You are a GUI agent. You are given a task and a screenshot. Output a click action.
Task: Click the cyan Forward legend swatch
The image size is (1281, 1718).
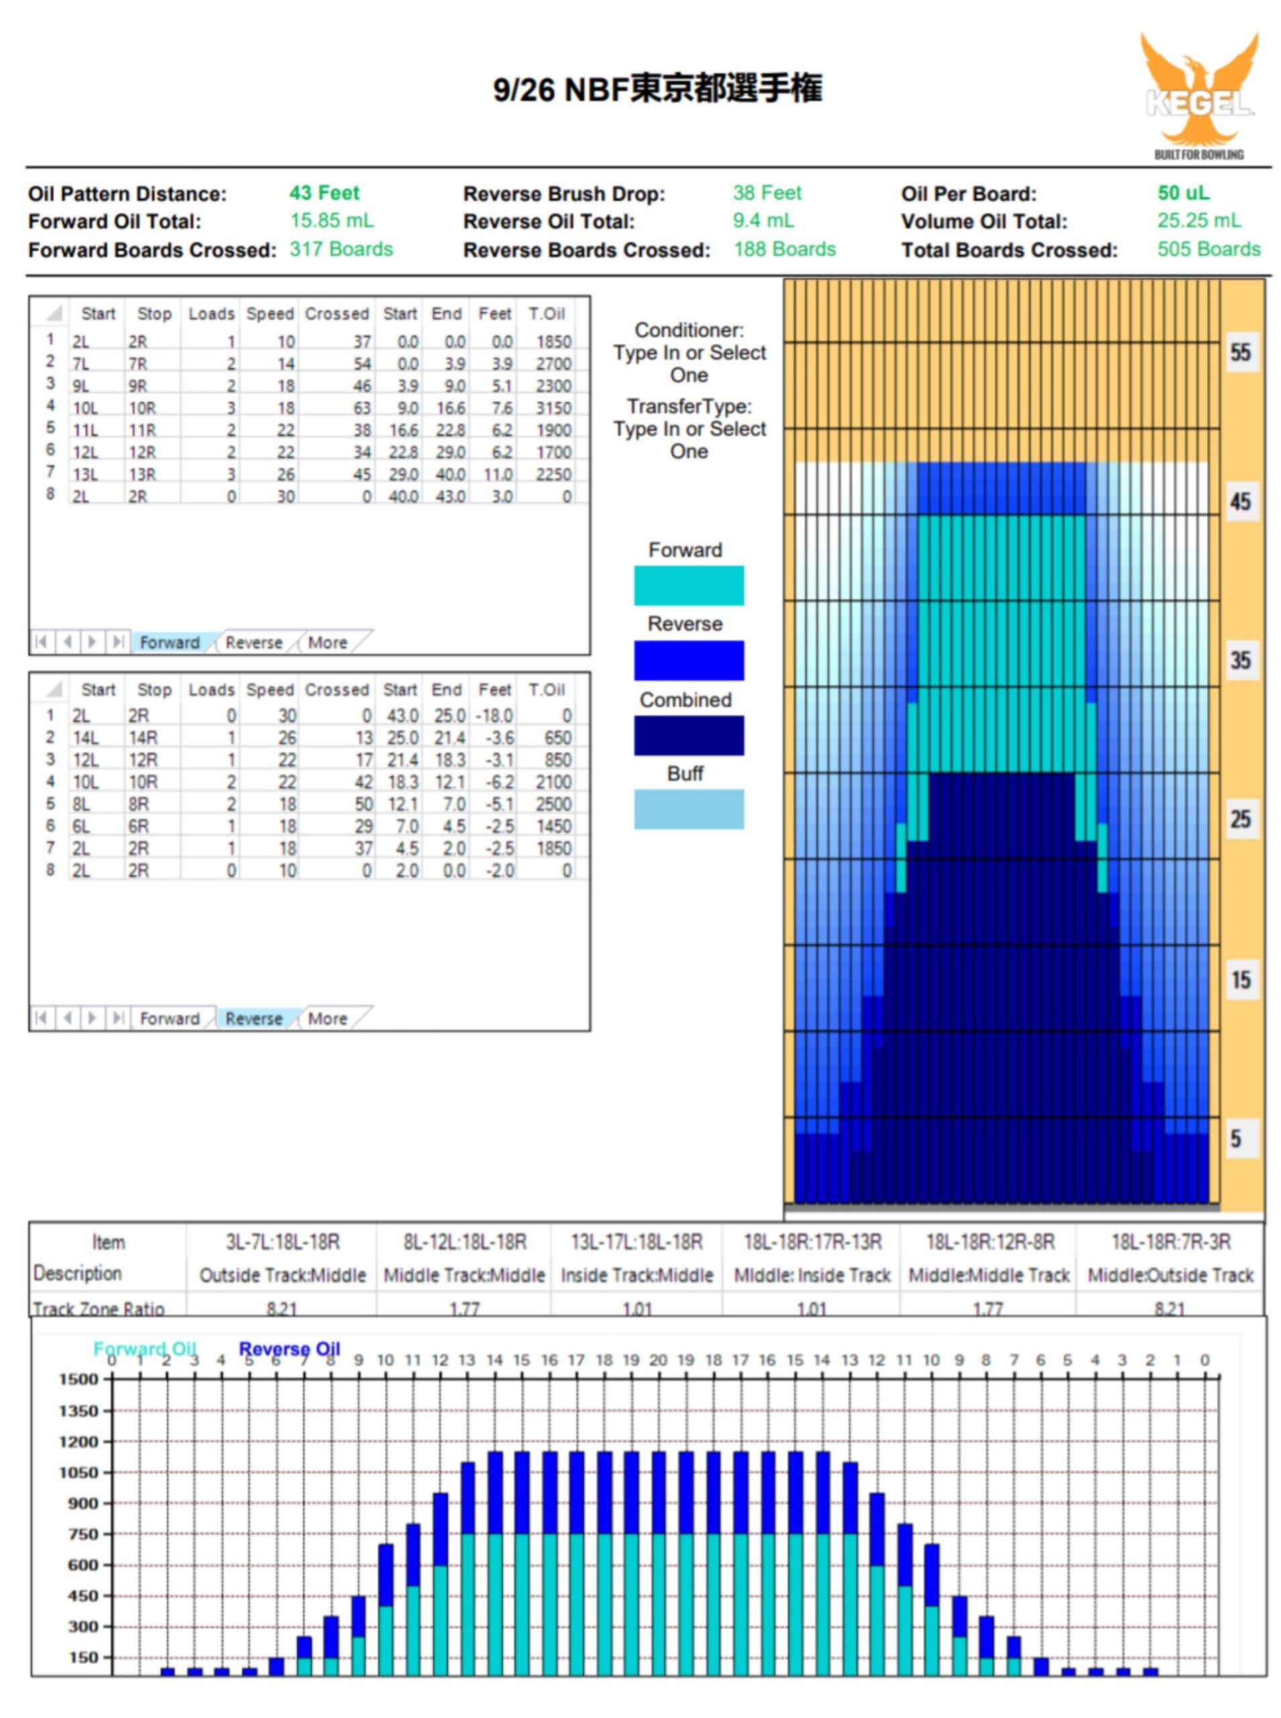coord(688,585)
